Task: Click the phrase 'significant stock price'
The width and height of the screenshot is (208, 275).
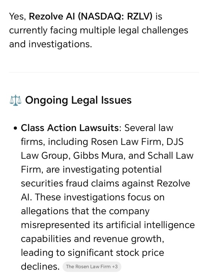Action: click(116, 253)
